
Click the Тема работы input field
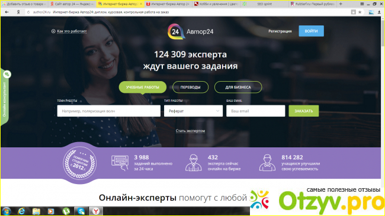tap(109, 111)
